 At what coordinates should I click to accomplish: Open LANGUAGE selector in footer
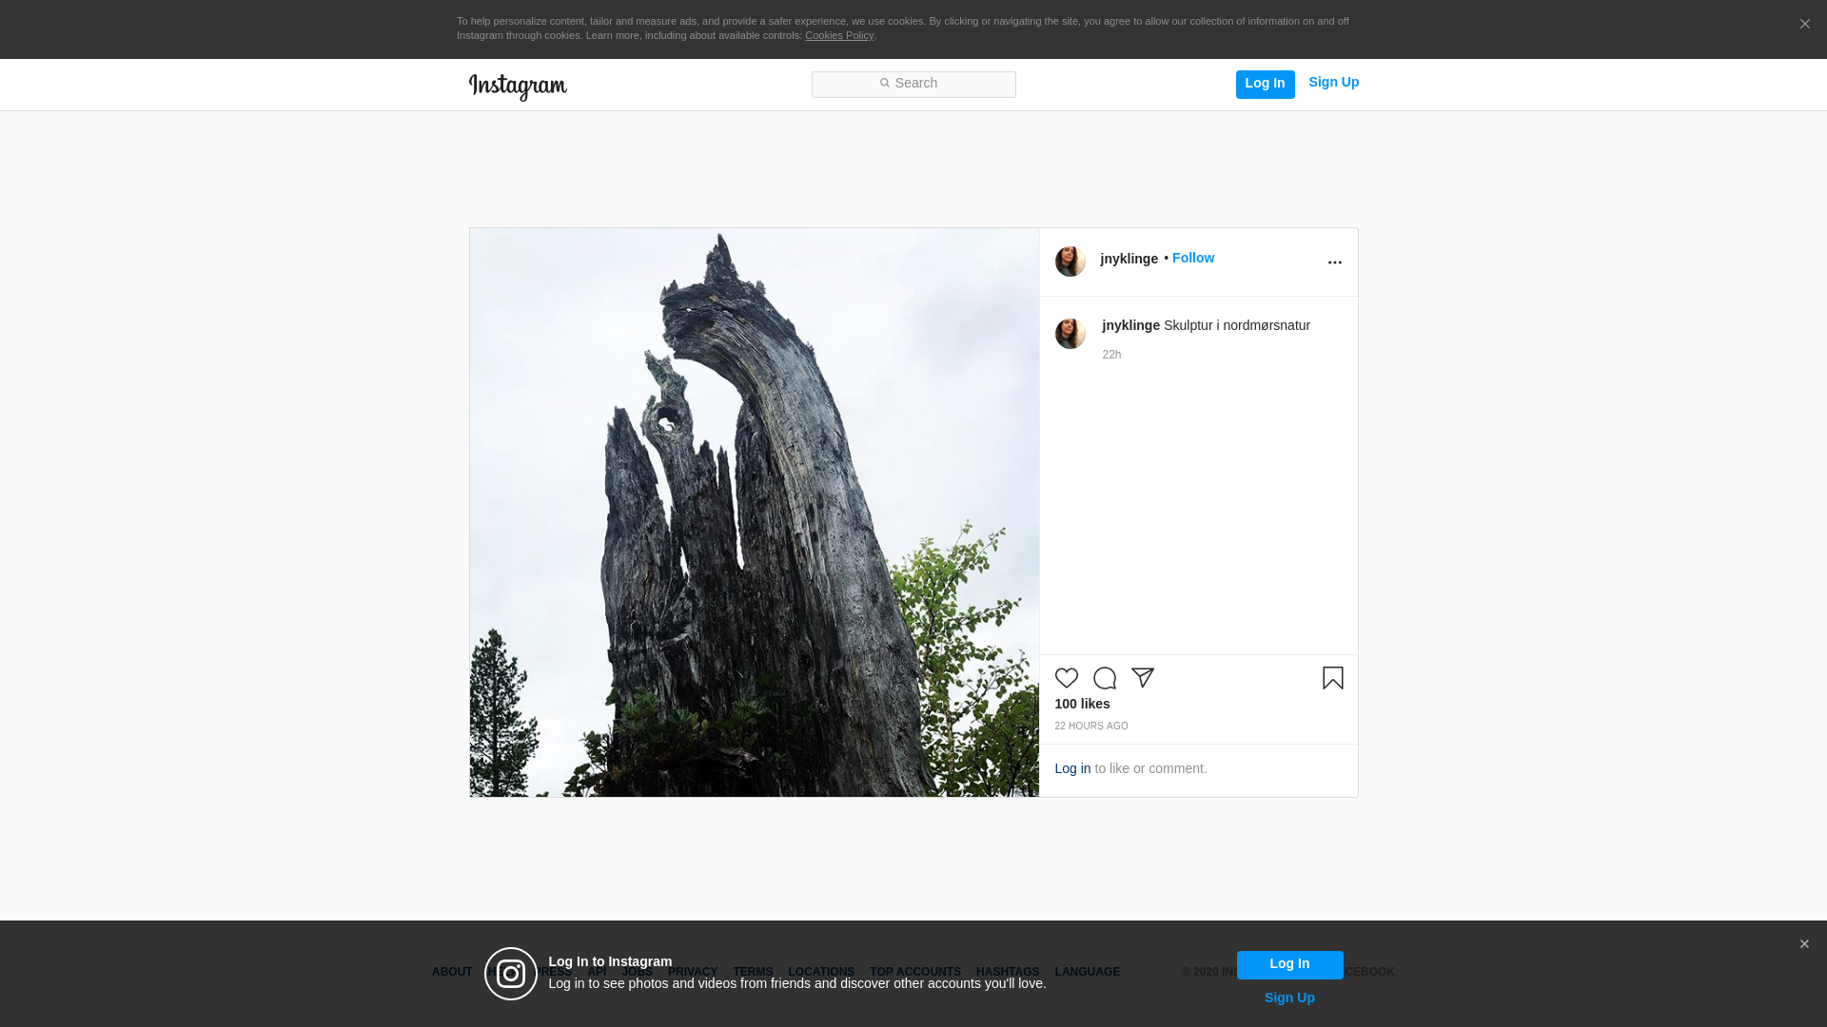pos(1087,972)
